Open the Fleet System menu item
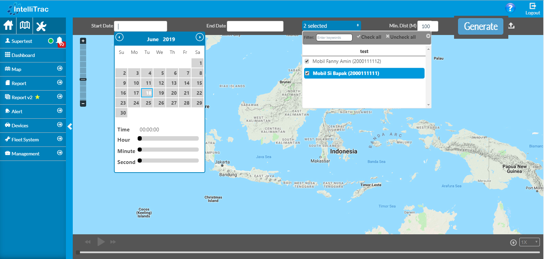The height and width of the screenshot is (259, 544). pyautogui.click(x=25, y=140)
